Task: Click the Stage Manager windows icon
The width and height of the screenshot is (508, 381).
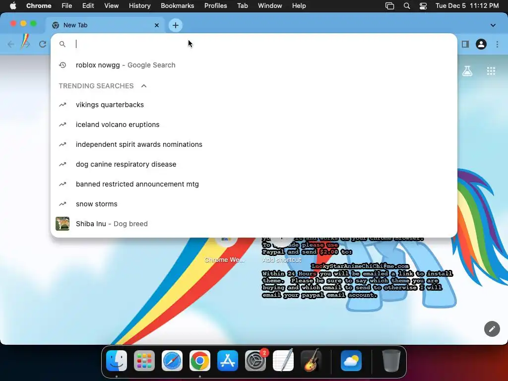Action: (x=390, y=6)
